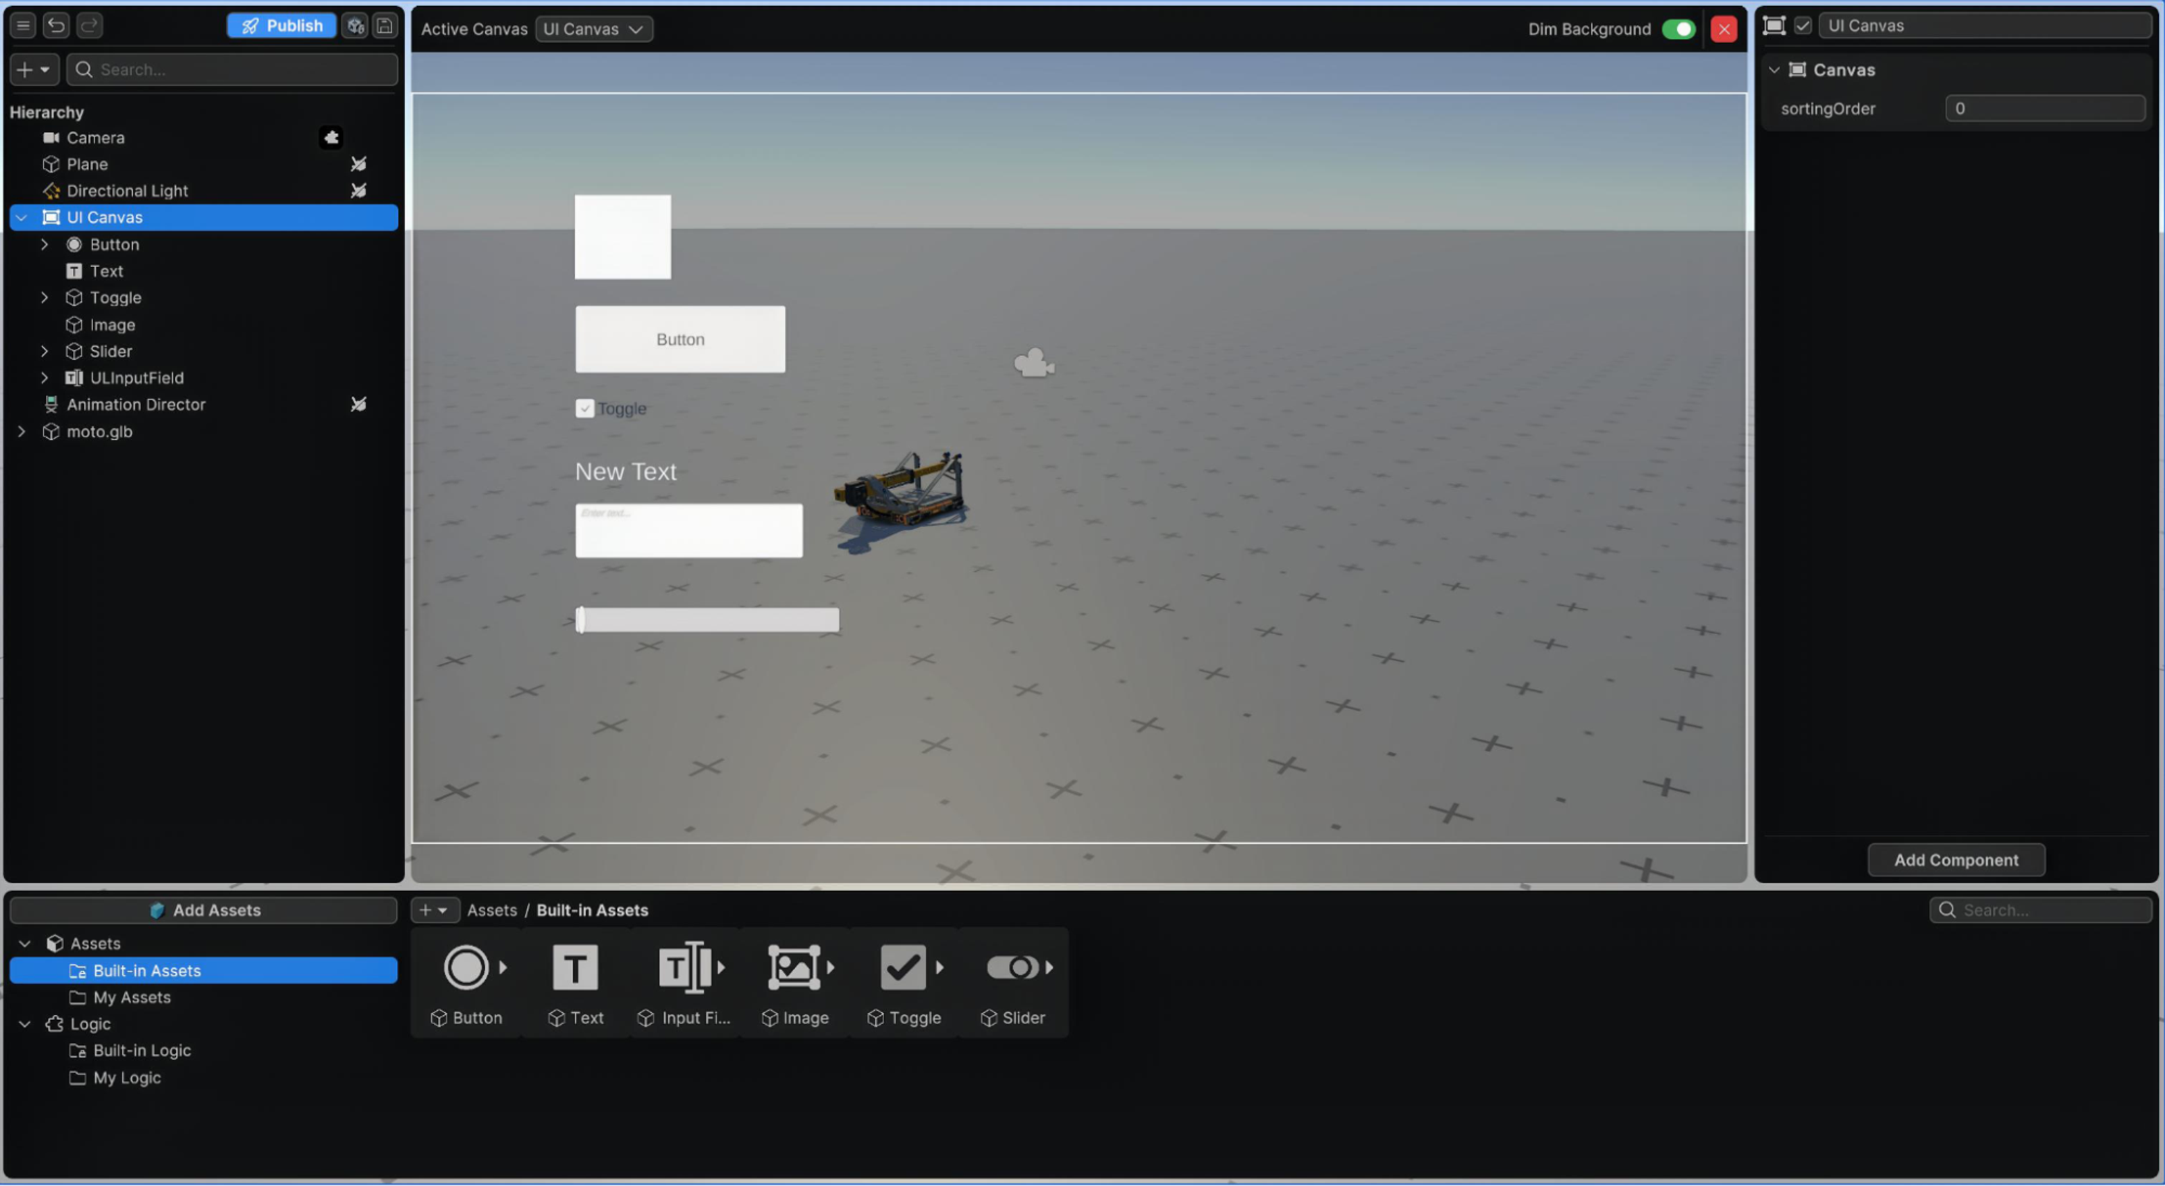Click the Unity cube icon beside Publish
2165x1186 pixels.
click(x=356, y=25)
